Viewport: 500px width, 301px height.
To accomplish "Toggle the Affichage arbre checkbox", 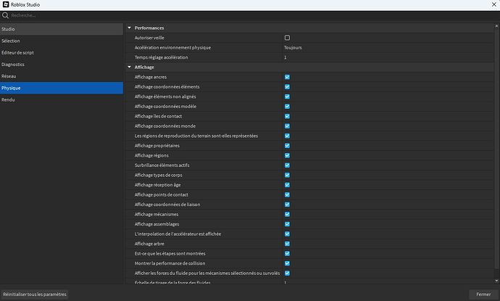I will [287, 244].
